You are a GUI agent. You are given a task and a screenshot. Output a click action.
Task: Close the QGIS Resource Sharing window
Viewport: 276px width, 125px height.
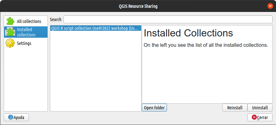270,6
